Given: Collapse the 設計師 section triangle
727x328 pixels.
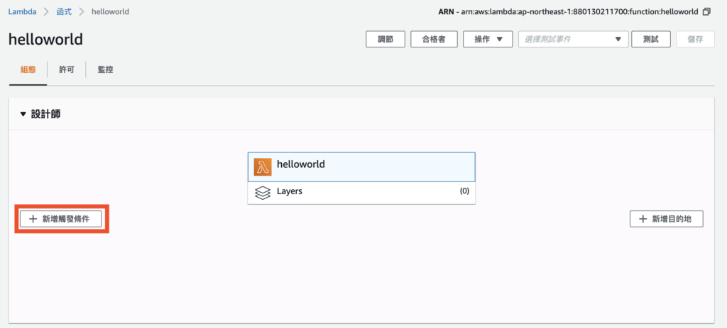Looking at the screenshot, I should coord(23,114).
